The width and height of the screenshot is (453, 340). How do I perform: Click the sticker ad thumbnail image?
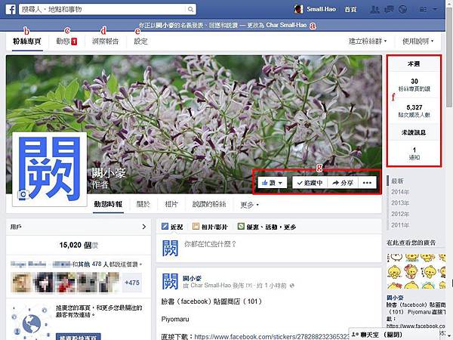(x=416, y=271)
